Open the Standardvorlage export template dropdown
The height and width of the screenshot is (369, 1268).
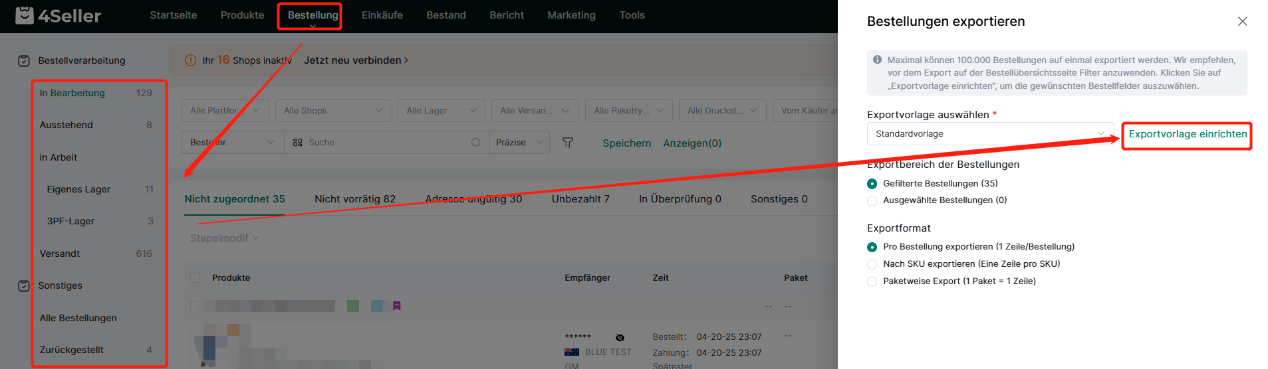tap(990, 133)
